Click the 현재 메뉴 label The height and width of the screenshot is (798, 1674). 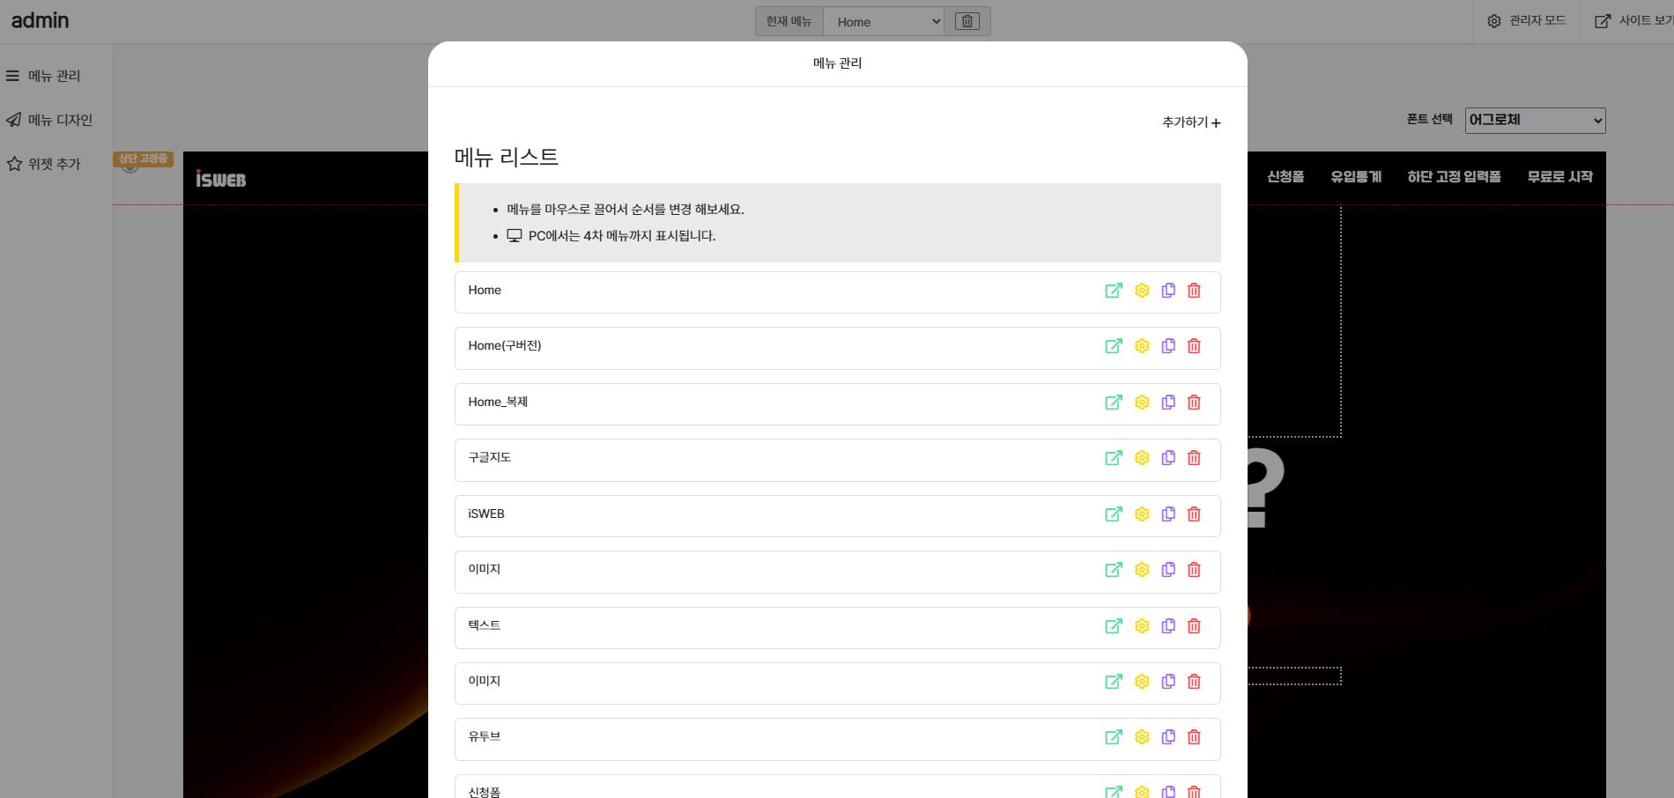coord(789,21)
